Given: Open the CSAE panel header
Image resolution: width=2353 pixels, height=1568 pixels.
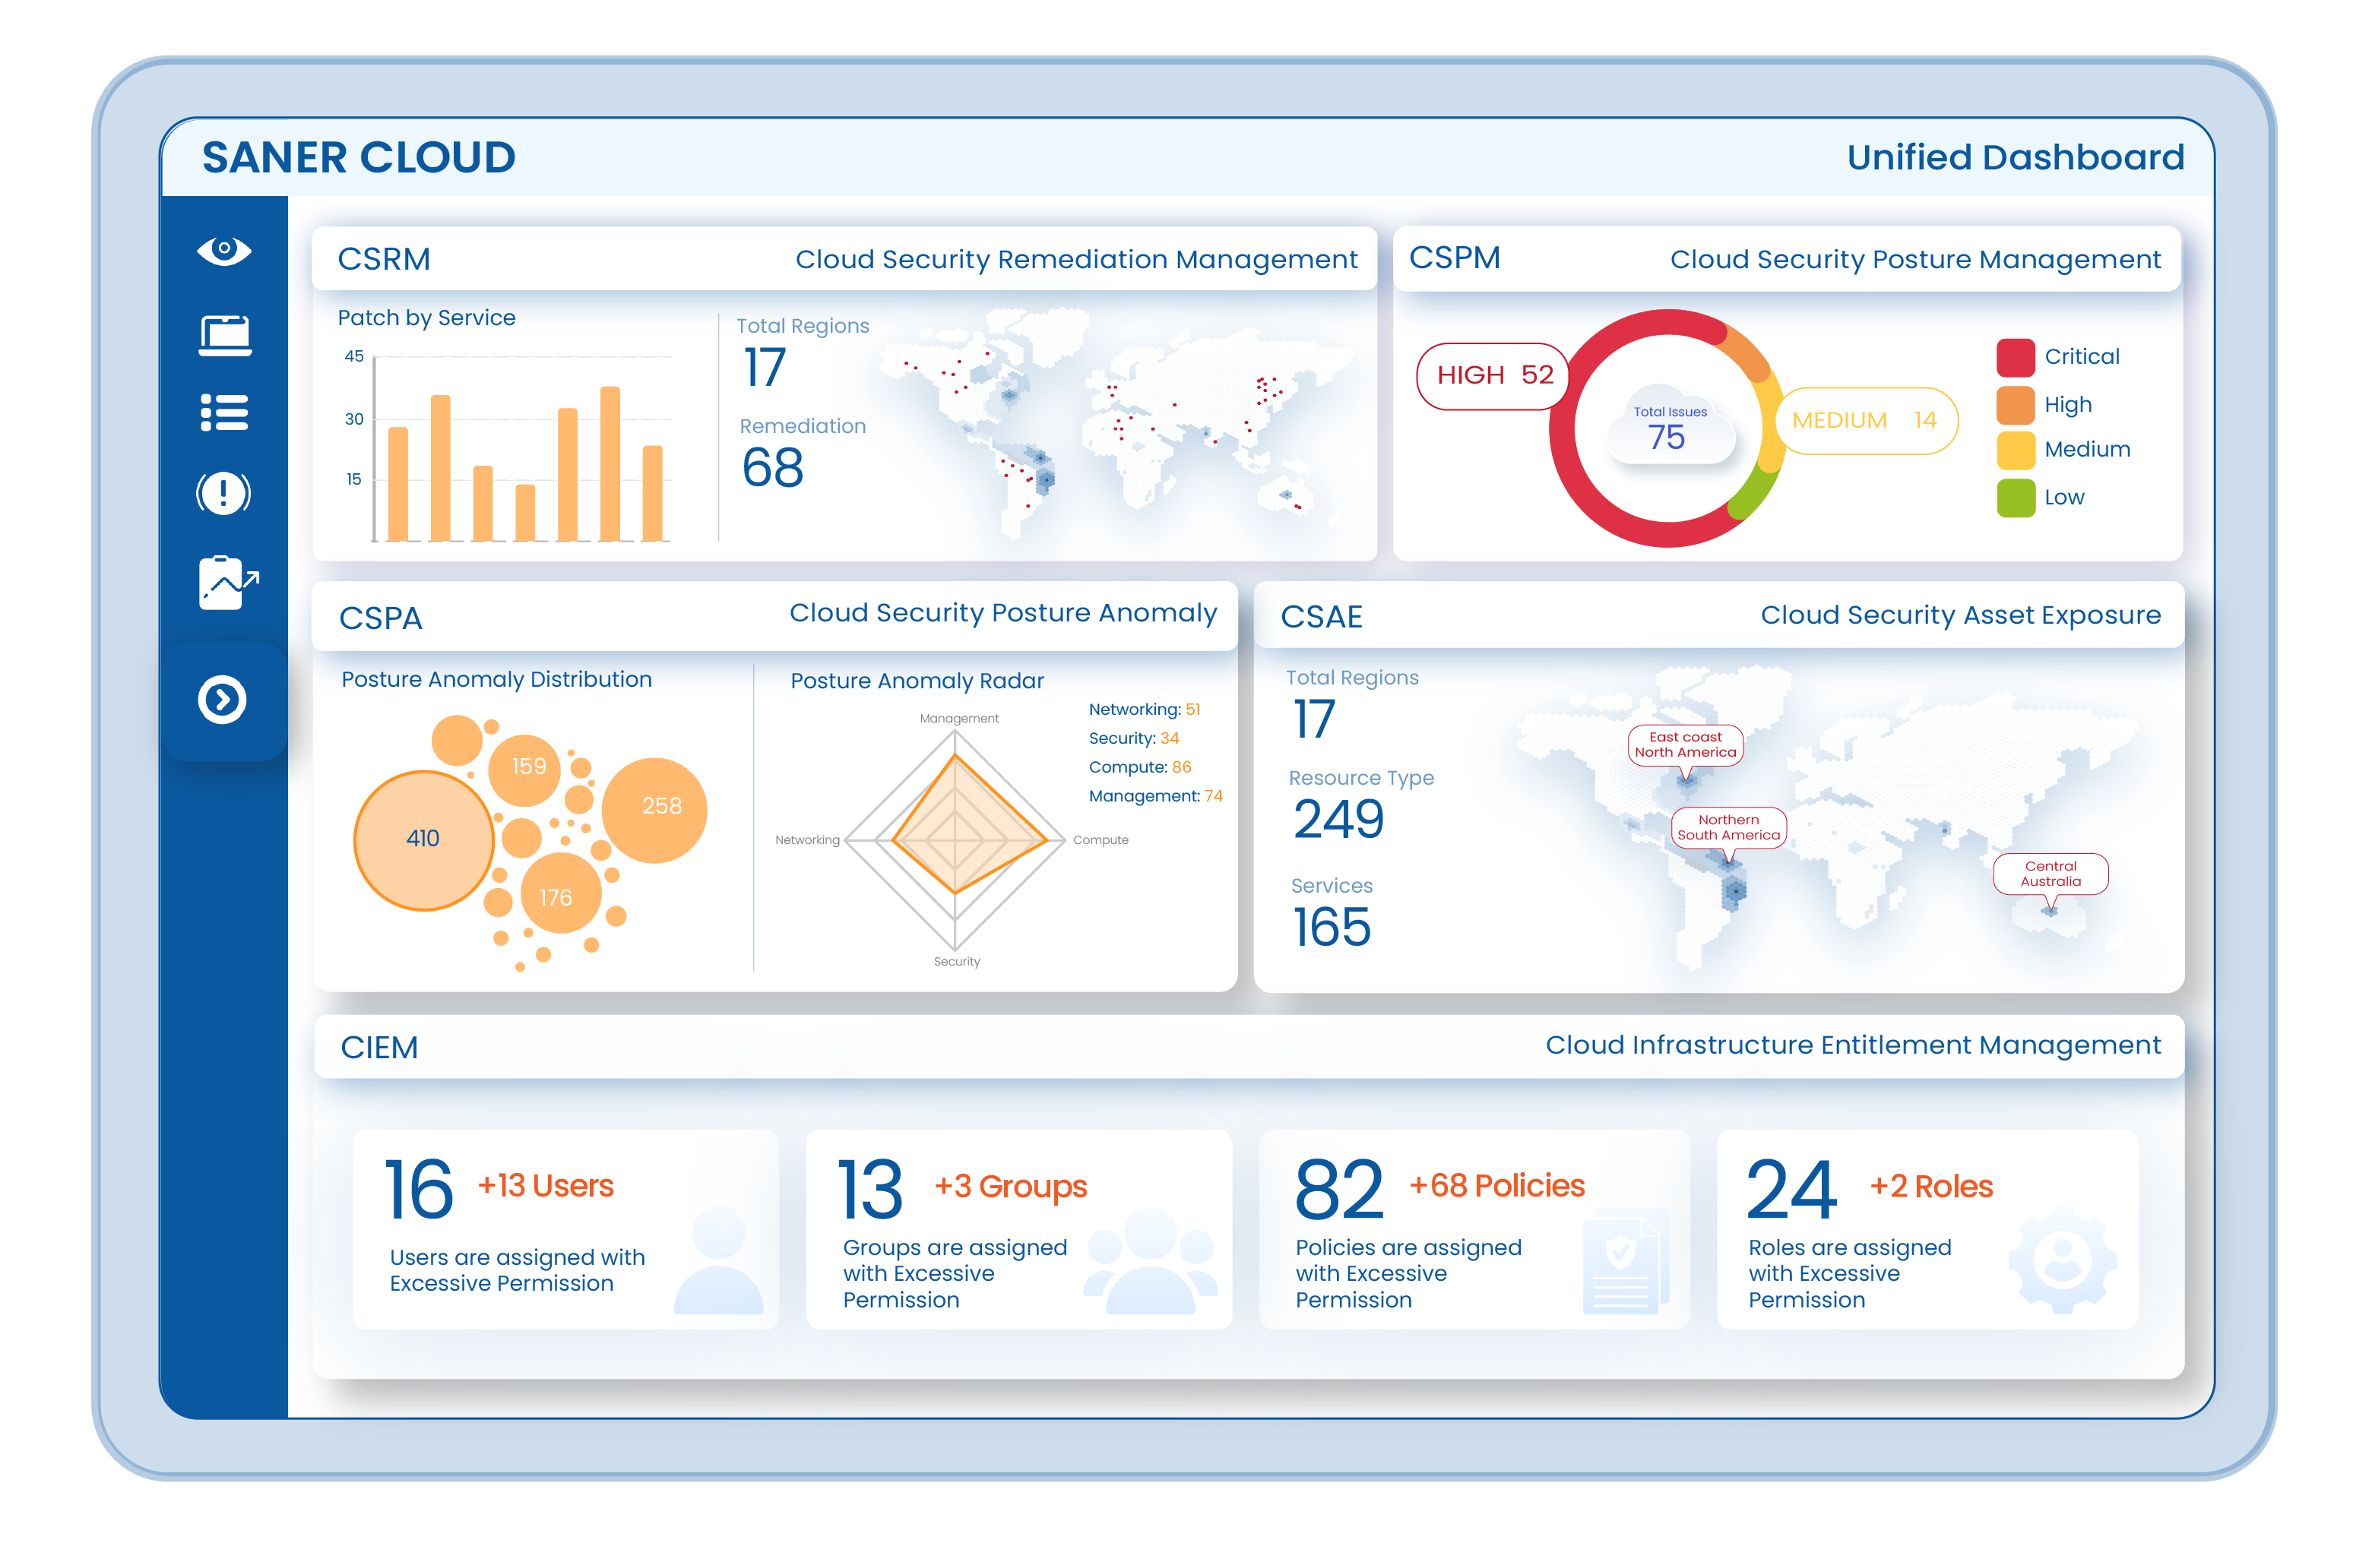Looking at the screenshot, I should point(1718,615).
